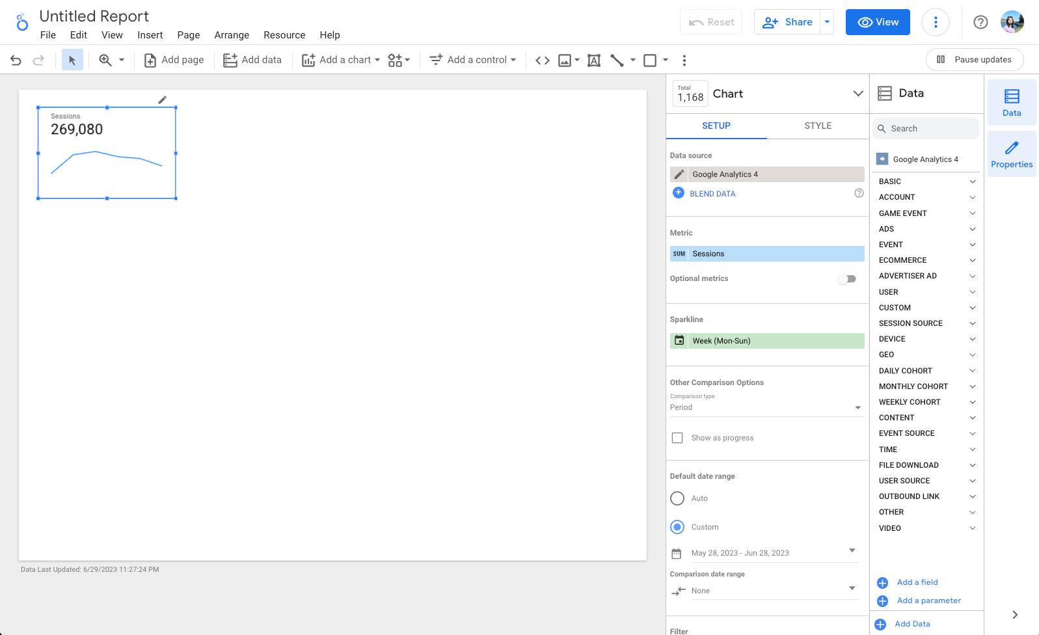This screenshot has height=635, width=1039.
Task: Enable the Optional metrics toggle
Action: [846, 279]
